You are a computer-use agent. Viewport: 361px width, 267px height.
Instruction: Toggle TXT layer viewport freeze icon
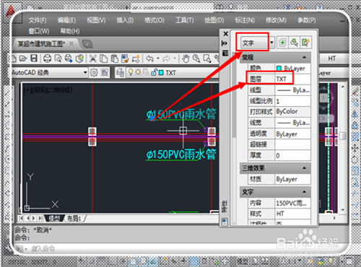coord(146,72)
